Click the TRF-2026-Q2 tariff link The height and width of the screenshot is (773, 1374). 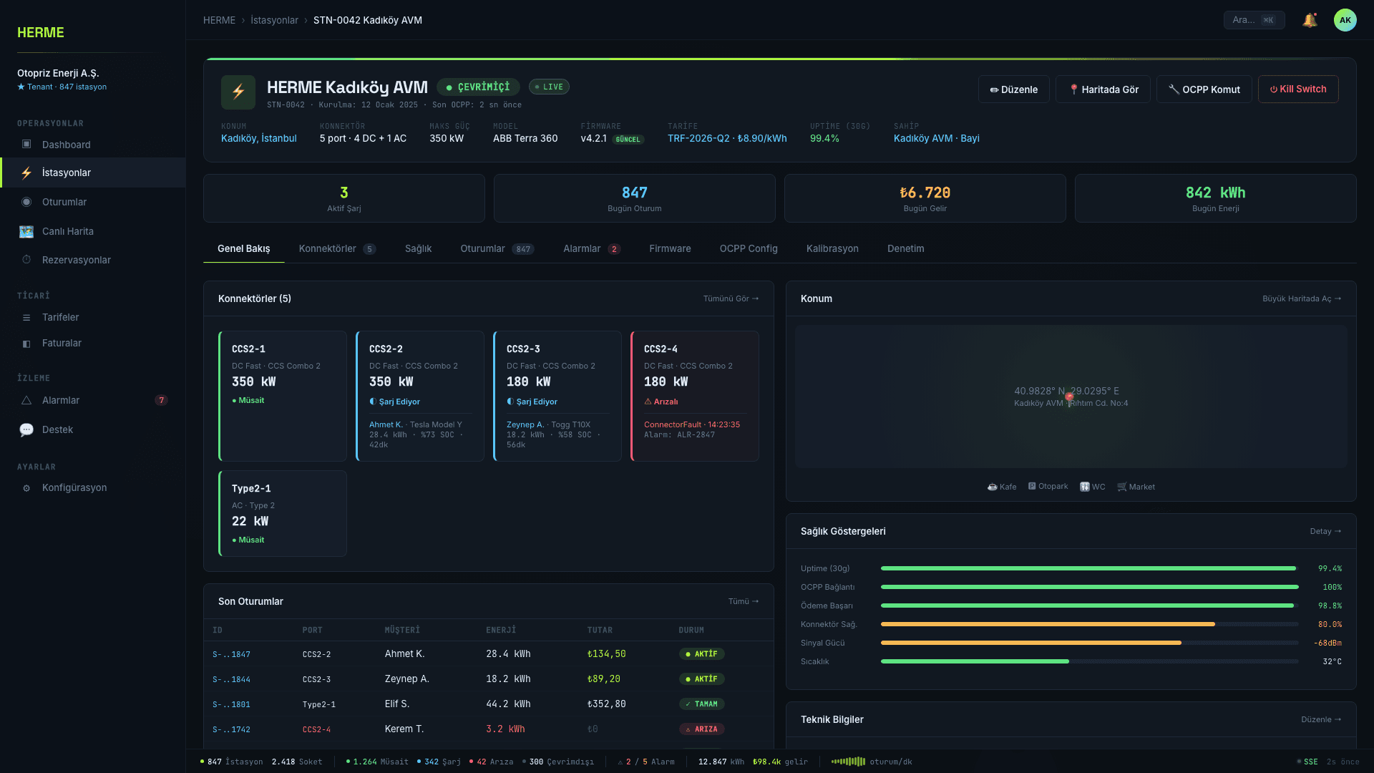click(x=727, y=138)
